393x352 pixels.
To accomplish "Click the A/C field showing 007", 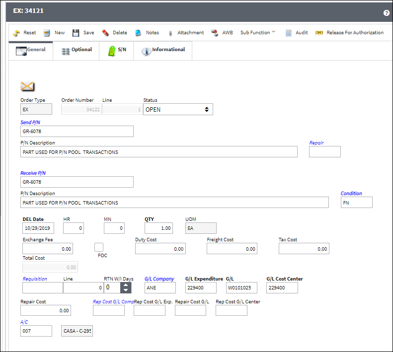I will (x=36, y=331).
